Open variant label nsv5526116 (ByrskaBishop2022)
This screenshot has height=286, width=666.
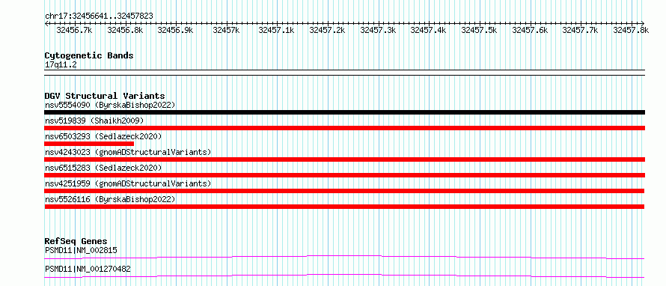(110, 199)
